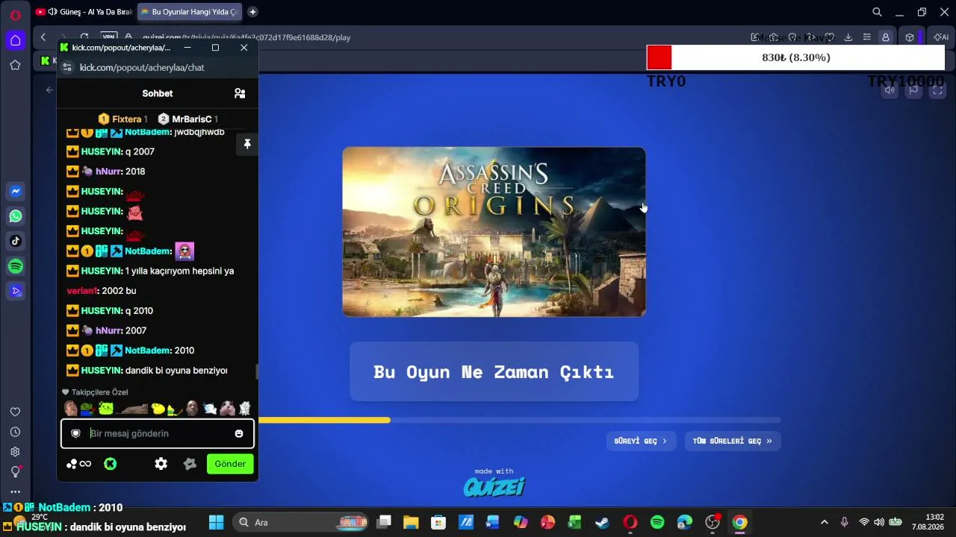Click the quiz report flag icon
956x537 pixels.
coord(913,90)
